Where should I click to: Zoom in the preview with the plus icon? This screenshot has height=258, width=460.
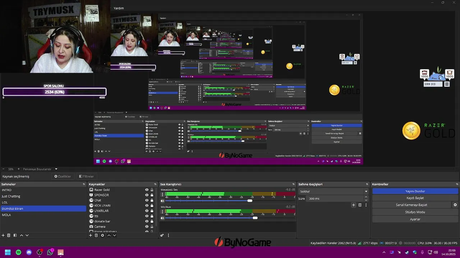click(x=19, y=169)
